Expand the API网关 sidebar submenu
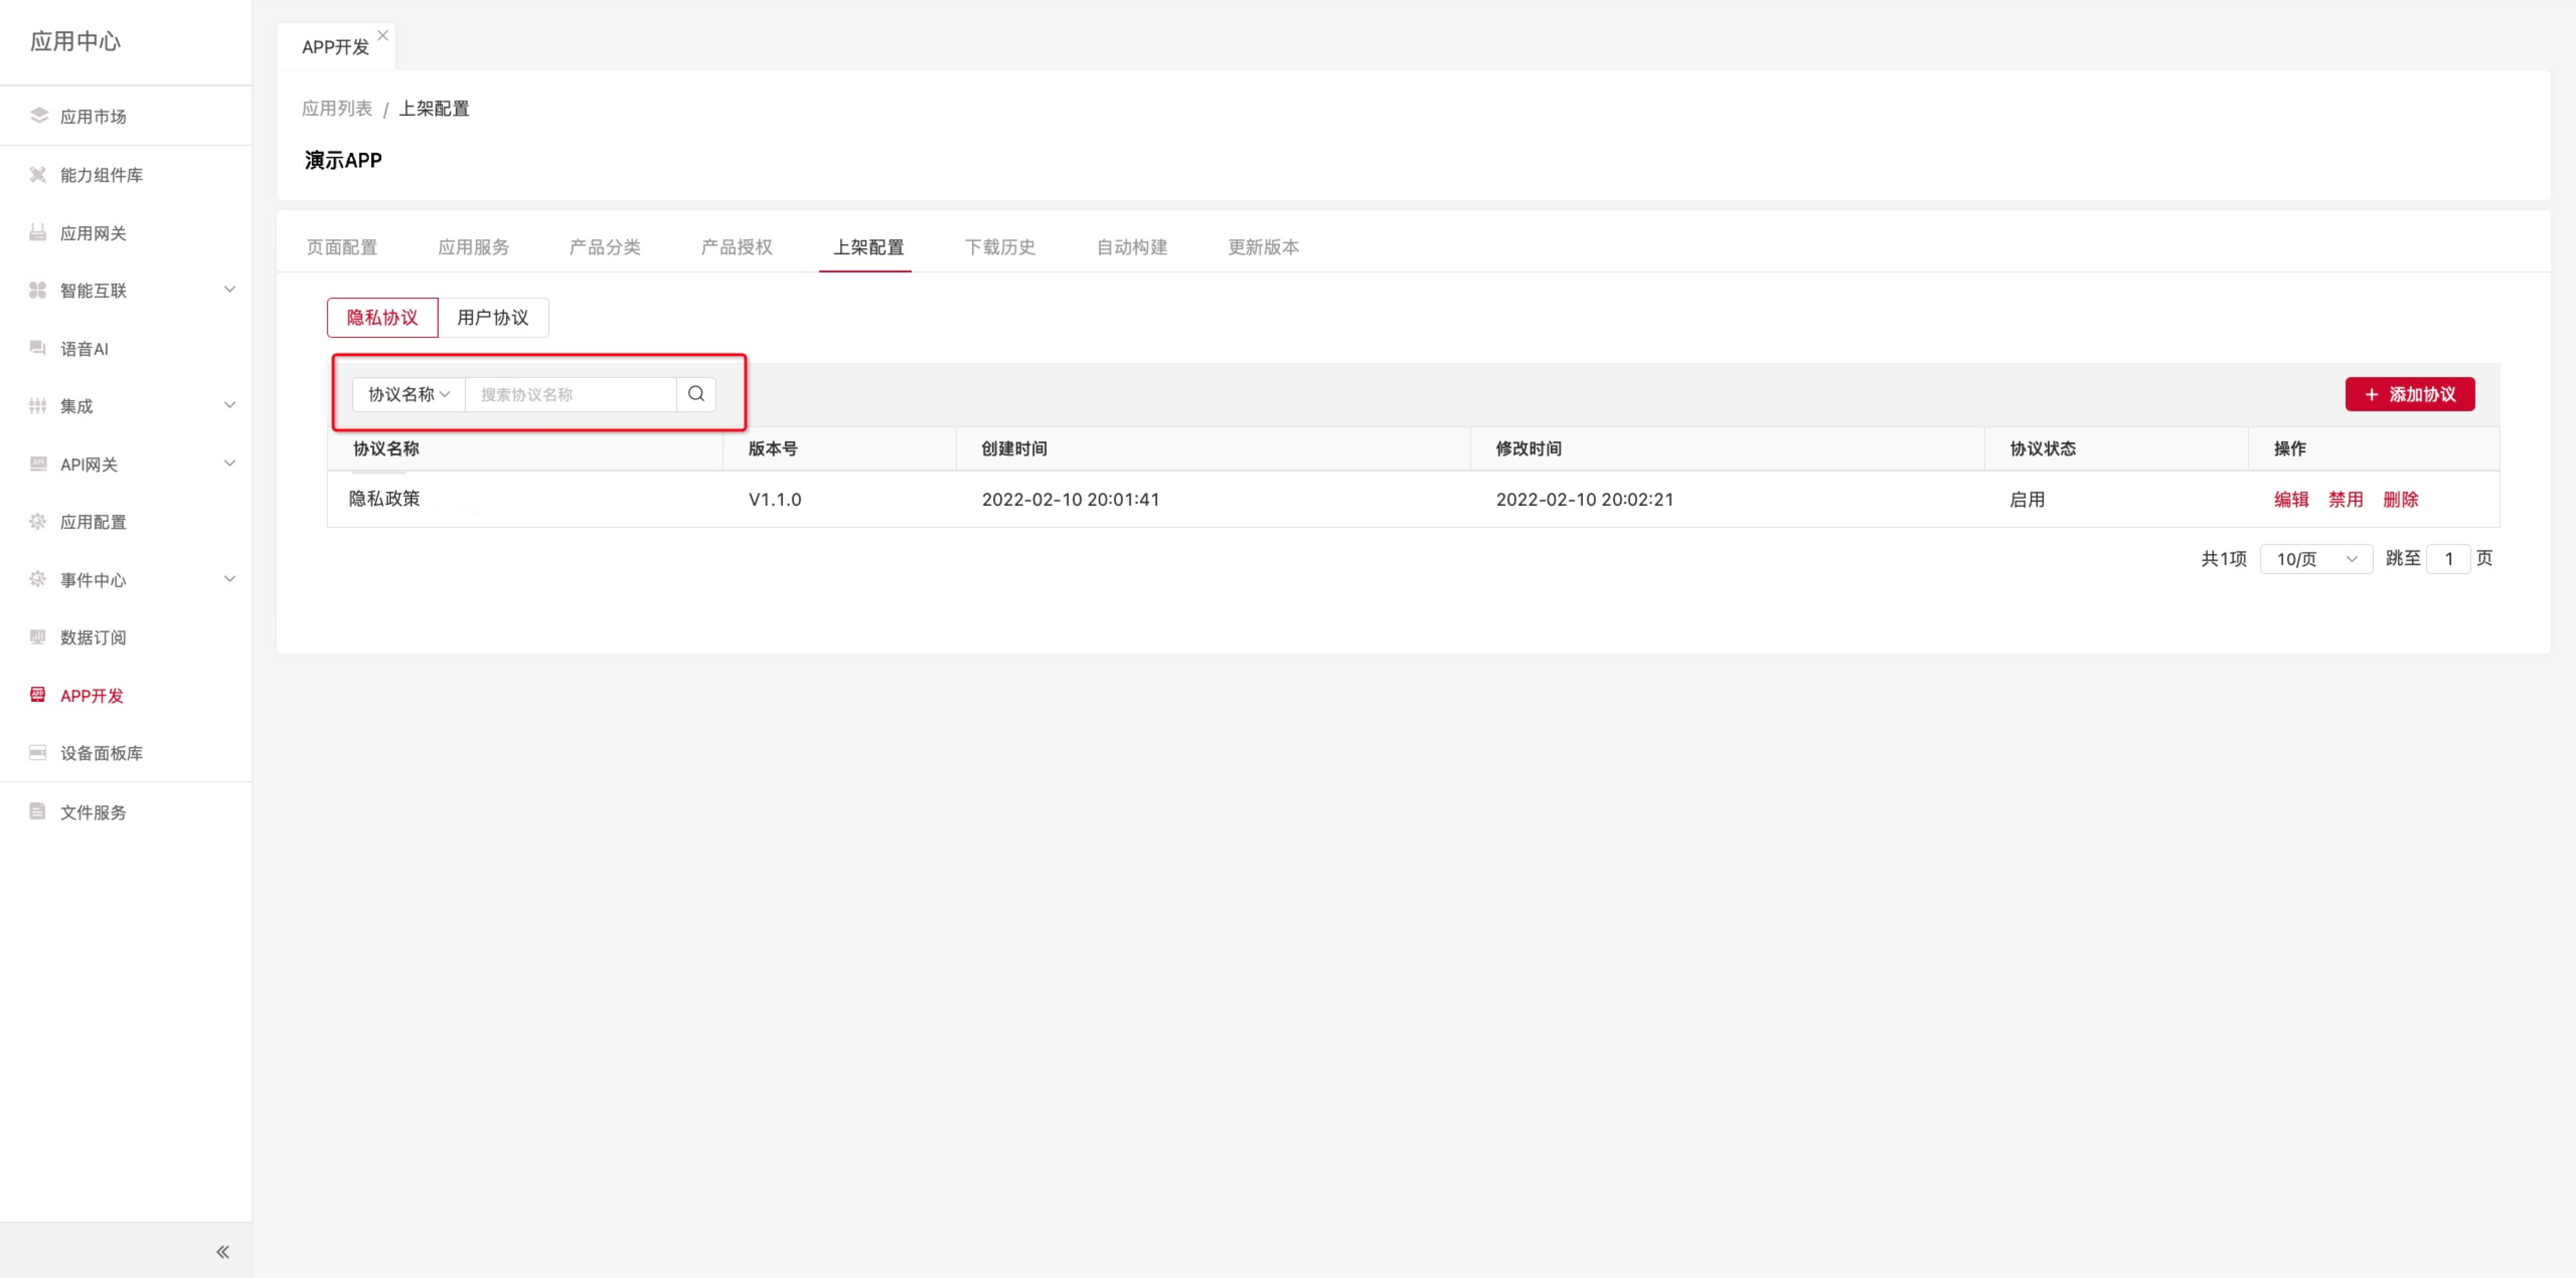This screenshot has height=1278, width=2576. click(x=230, y=464)
